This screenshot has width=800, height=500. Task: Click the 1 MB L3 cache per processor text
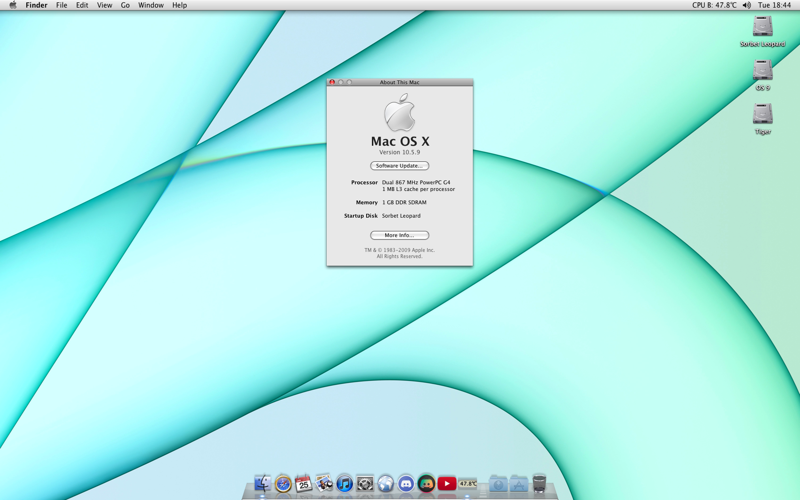pyautogui.click(x=419, y=189)
